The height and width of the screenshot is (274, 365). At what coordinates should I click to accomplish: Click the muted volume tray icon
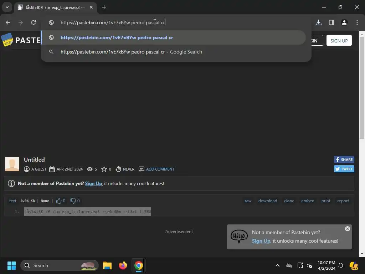(310, 265)
